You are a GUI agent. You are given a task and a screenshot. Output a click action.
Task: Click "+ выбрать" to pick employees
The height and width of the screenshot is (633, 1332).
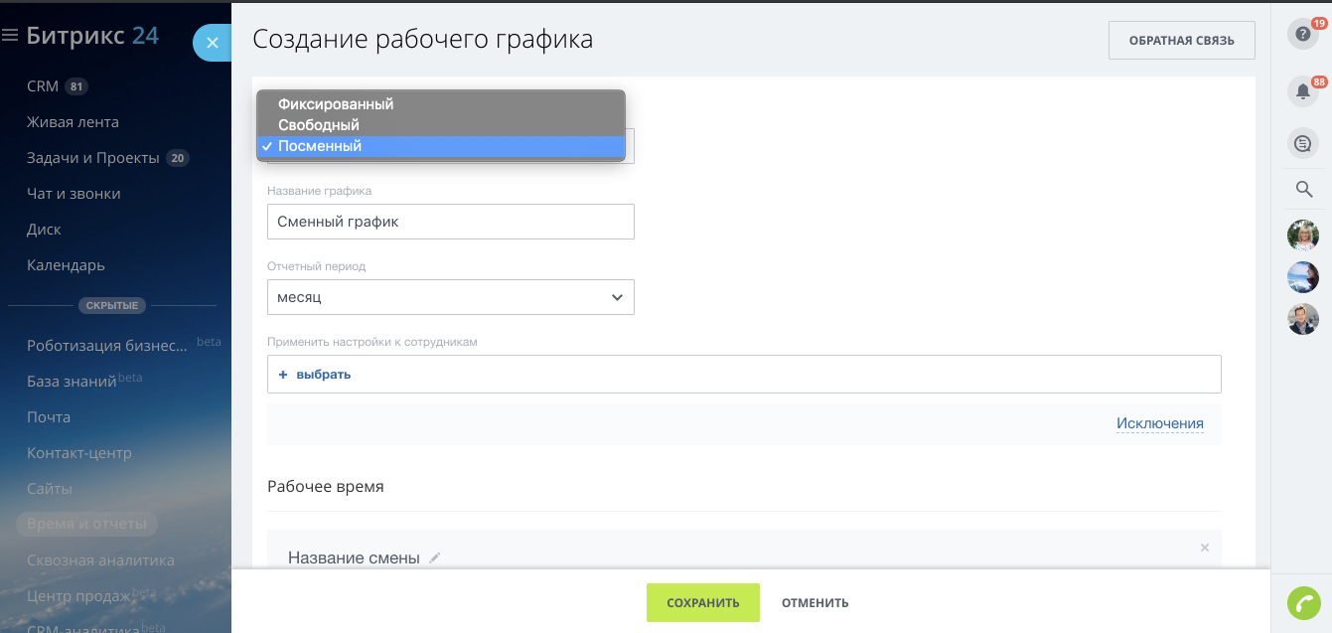(315, 374)
